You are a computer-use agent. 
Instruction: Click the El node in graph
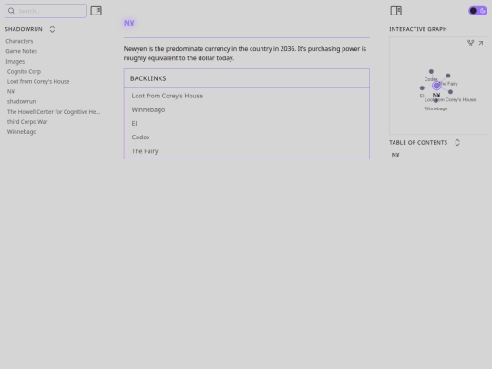pyautogui.click(x=422, y=88)
